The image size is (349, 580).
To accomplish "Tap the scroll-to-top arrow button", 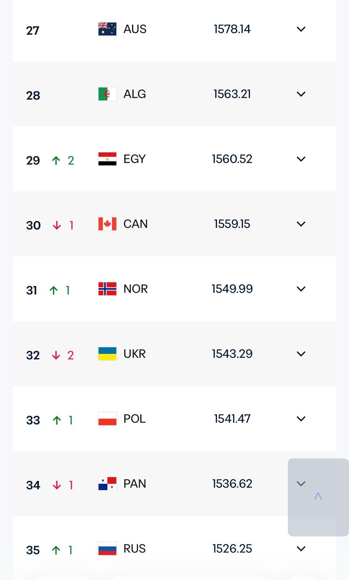I will 318,497.
